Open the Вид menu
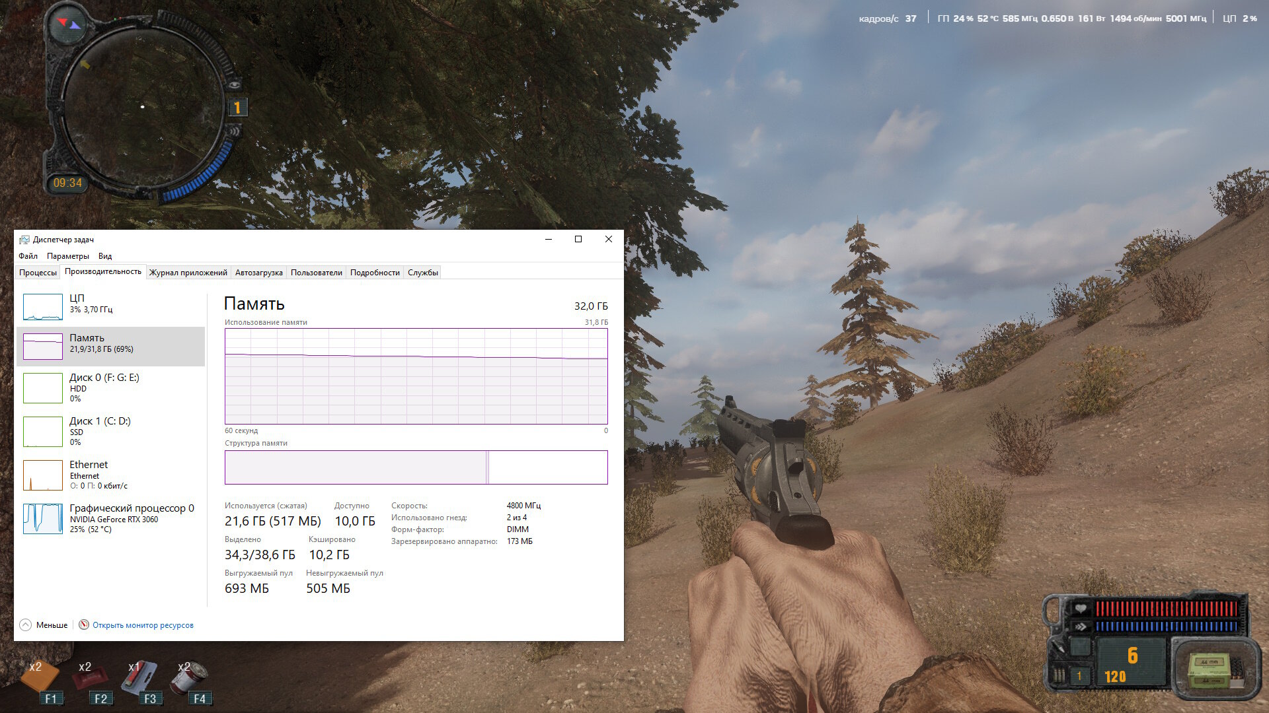1269x713 pixels. 105,256
